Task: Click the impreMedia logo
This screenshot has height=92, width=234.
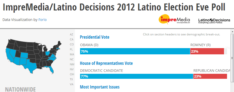Action: (174, 19)
